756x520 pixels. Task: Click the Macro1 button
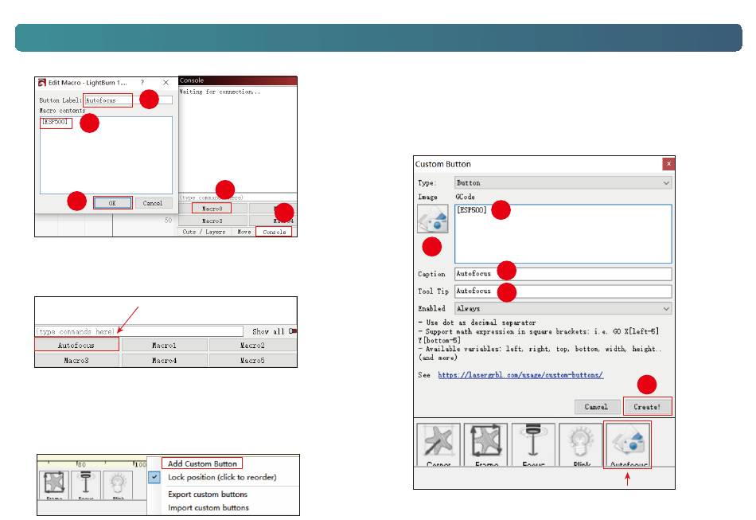pyautogui.click(x=165, y=345)
